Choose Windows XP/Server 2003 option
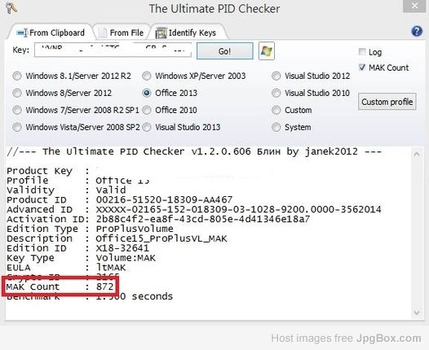The image size is (429, 350). pos(194,76)
